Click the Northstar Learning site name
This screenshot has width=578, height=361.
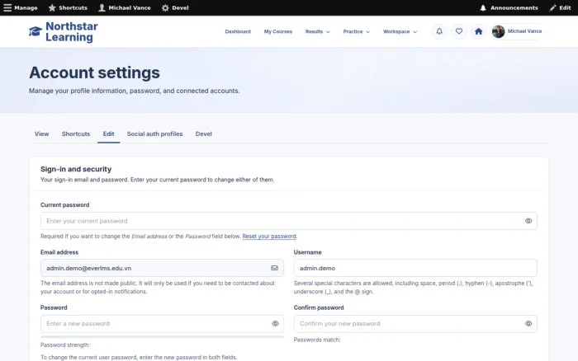pyautogui.click(x=72, y=31)
